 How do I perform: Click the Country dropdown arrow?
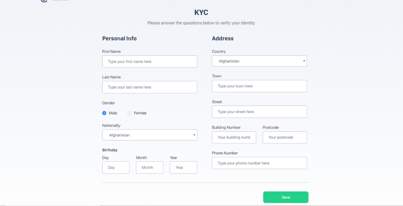click(x=304, y=61)
